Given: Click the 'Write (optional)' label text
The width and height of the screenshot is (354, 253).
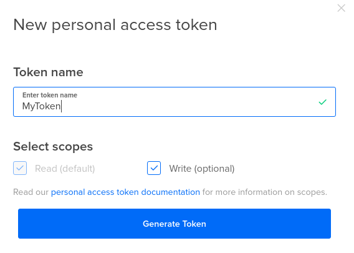Looking at the screenshot, I should click(x=202, y=169).
